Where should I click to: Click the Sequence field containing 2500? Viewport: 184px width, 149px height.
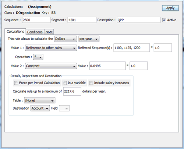coord(36,20)
